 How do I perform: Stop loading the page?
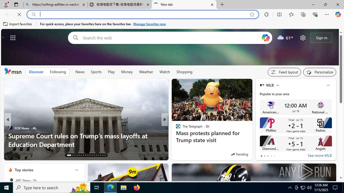pos(19,14)
